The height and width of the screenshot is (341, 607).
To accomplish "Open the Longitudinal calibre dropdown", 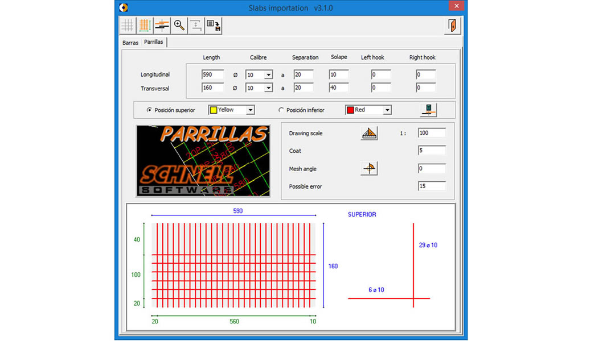I will click(x=268, y=74).
